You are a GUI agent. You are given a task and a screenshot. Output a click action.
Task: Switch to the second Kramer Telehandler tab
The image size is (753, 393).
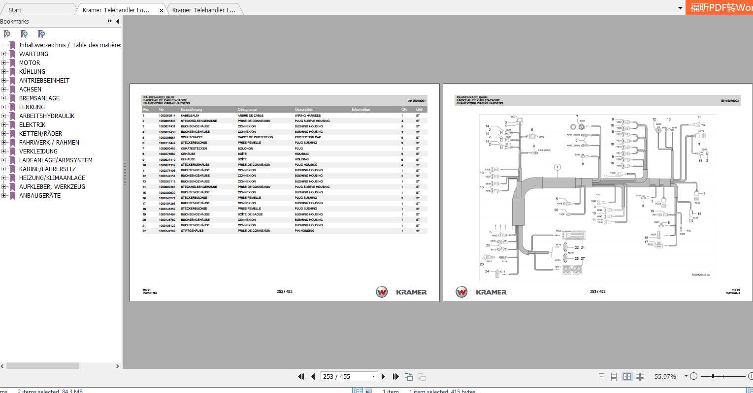click(203, 10)
